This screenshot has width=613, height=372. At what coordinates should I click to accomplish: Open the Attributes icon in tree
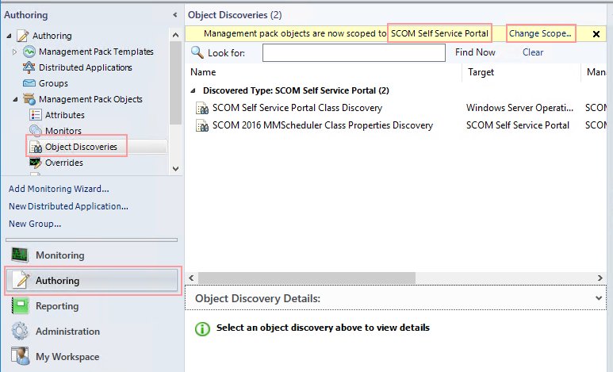(36, 115)
